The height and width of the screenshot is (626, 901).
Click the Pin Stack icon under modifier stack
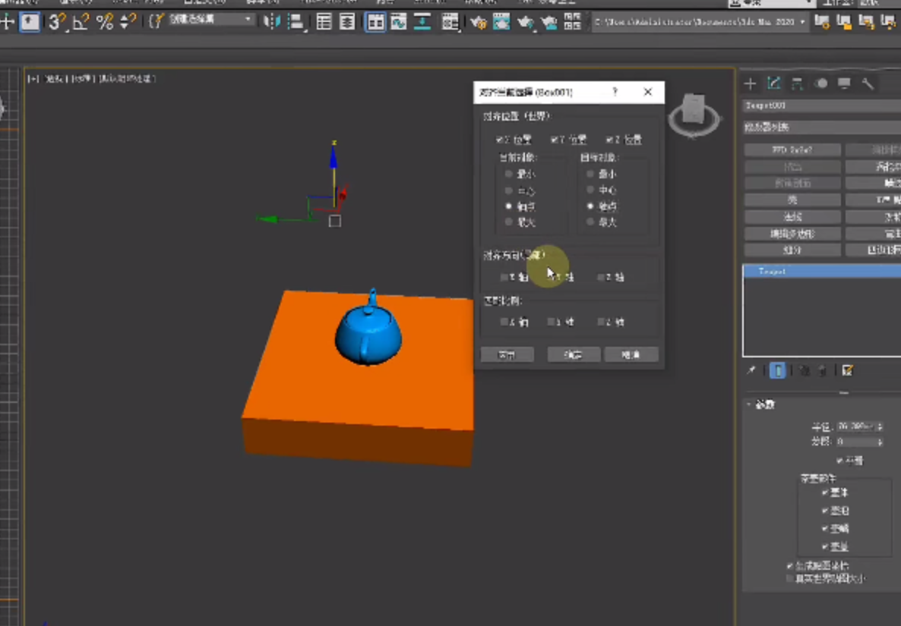[751, 370]
